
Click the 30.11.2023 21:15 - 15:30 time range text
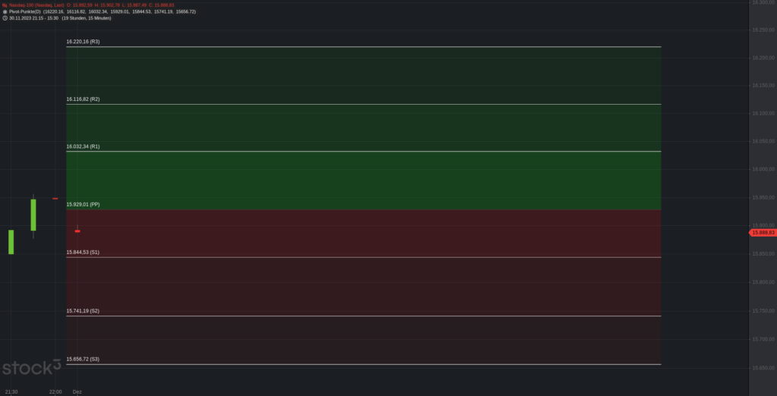33,18
